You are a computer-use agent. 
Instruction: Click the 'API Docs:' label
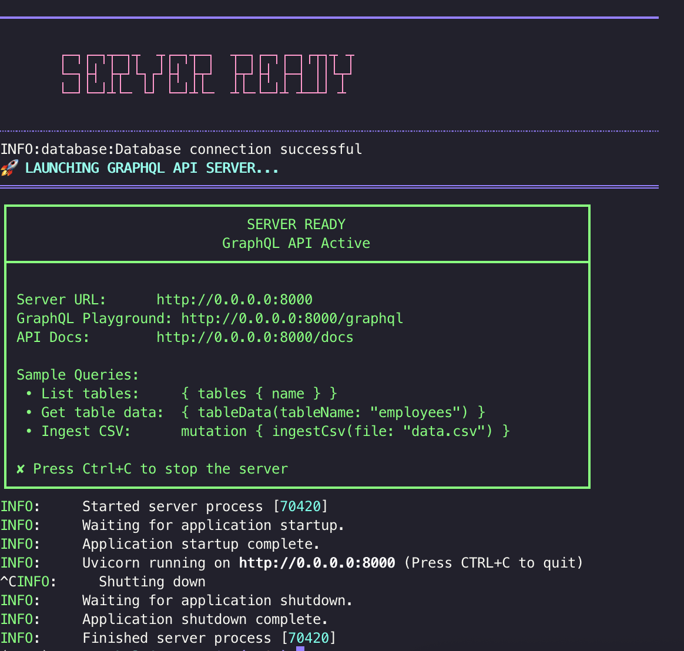[53, 337]
